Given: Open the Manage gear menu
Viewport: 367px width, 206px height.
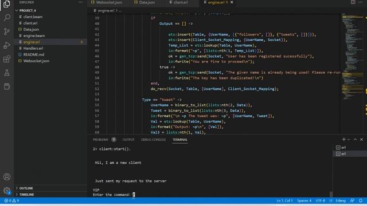Looking at the screenshot, I should (7, 191).
